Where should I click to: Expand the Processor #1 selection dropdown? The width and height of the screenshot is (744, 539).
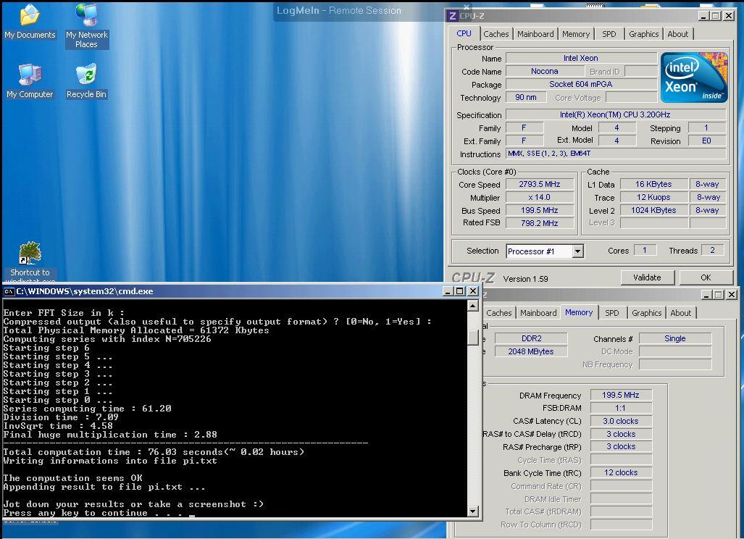[577, 251]
